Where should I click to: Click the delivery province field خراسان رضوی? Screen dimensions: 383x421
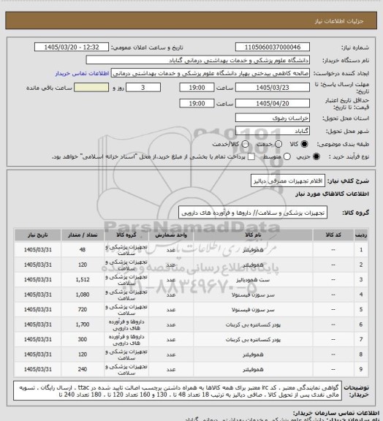(273, 118)
